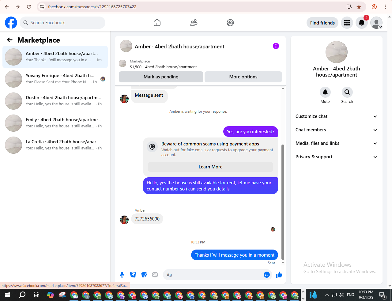Choose a GIF in the composer
Screen dimensions: 392x301
155,275
